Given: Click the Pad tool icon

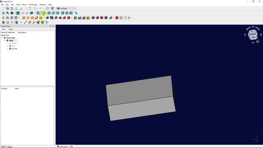Looking at the screenshot, I should tap(24, 18).
